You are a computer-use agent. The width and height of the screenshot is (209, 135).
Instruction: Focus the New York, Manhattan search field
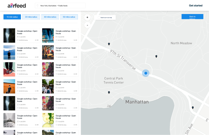(x=60, y=5)
